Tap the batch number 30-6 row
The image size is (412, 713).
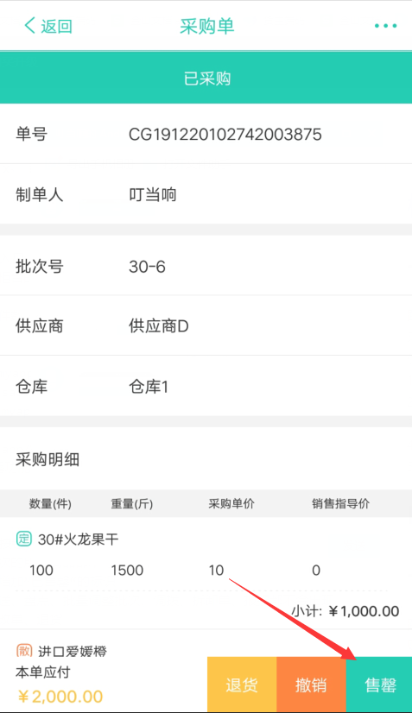pos(206,266)
